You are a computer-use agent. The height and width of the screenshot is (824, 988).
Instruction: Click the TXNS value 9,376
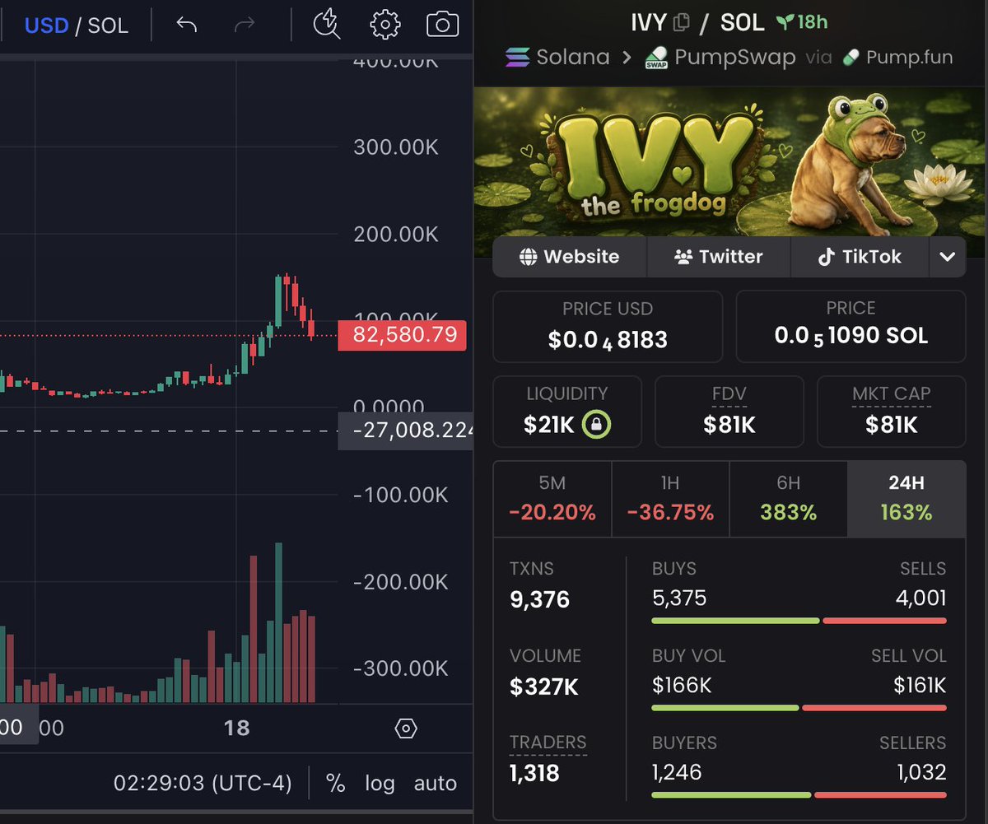539,599
